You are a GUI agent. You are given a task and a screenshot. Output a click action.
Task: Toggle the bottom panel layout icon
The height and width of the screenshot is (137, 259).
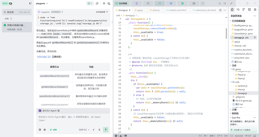[220, 3]
